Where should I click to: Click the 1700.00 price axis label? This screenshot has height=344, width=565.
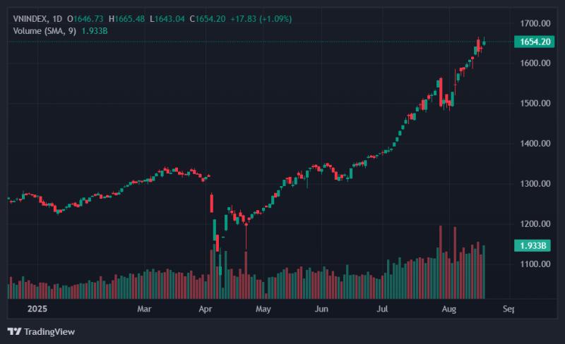535,23
